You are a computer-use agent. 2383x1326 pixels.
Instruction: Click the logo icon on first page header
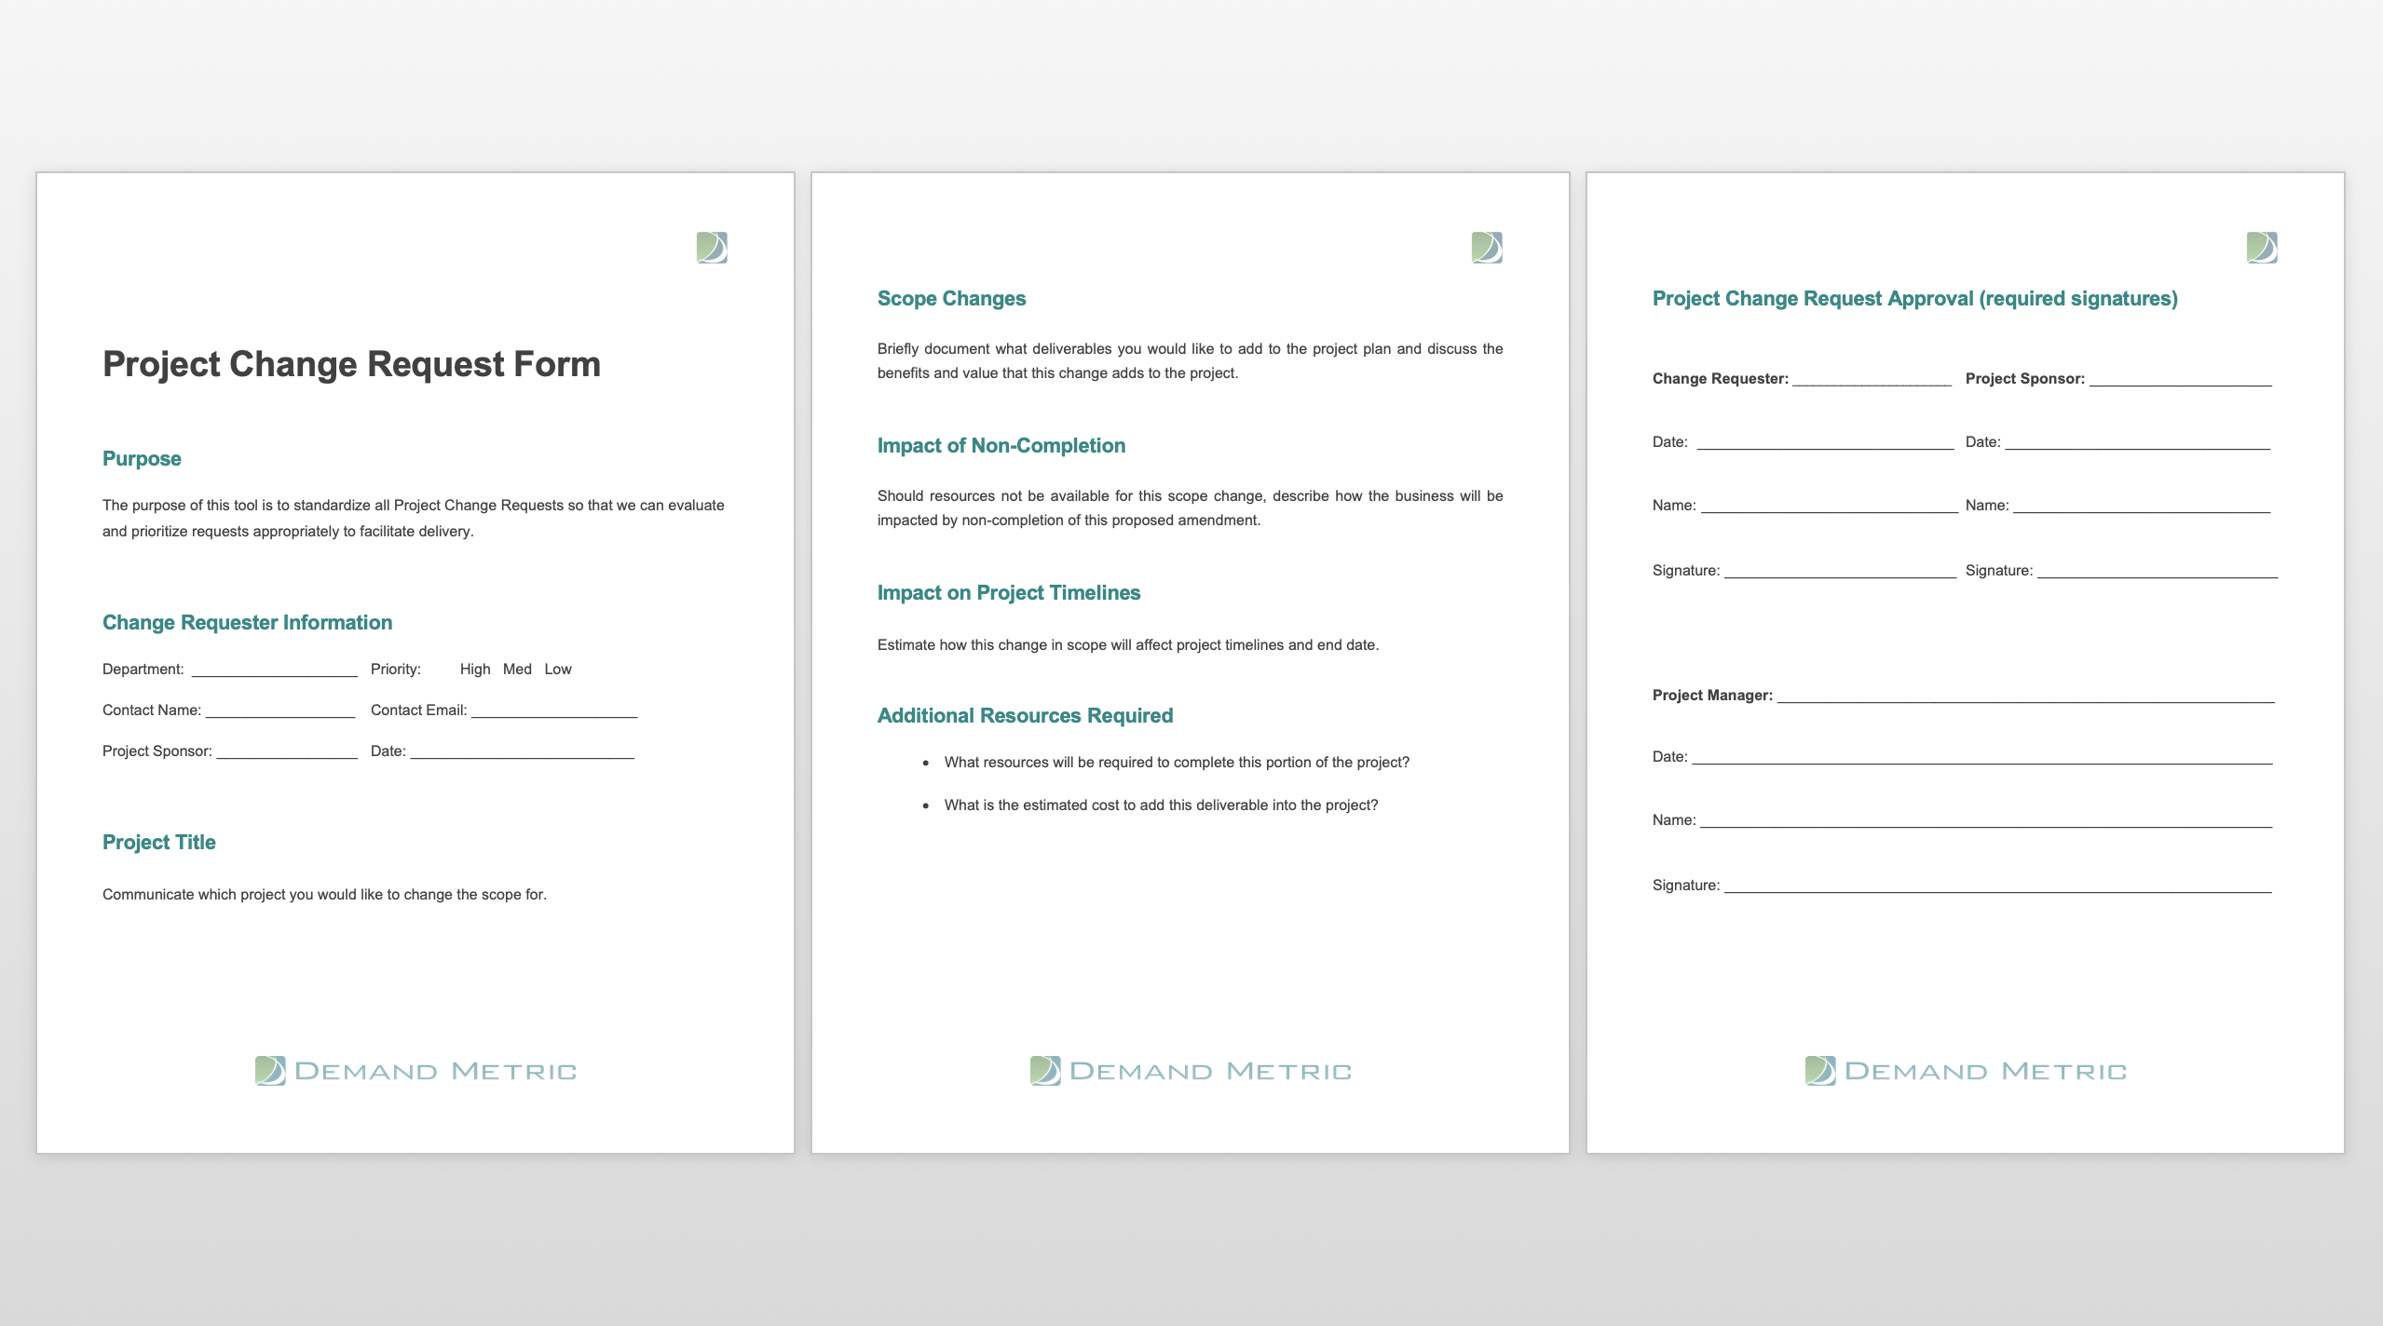[x=712, y=248]
